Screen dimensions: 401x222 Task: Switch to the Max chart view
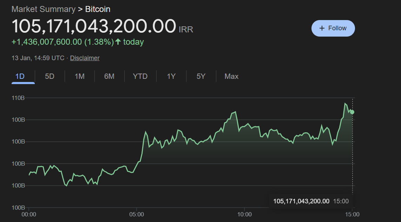tap(231, 76)
